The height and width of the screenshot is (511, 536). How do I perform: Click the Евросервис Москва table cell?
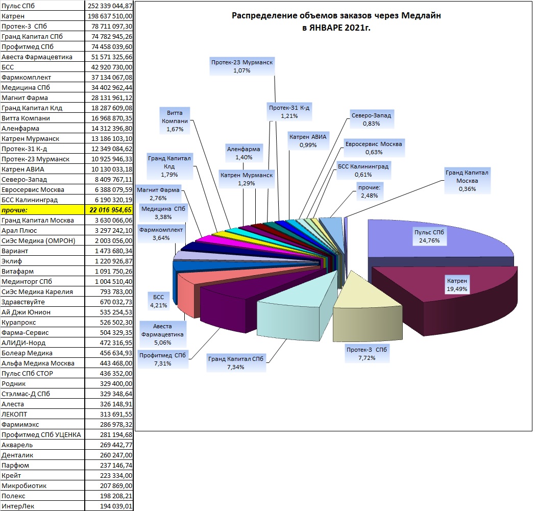42,190
